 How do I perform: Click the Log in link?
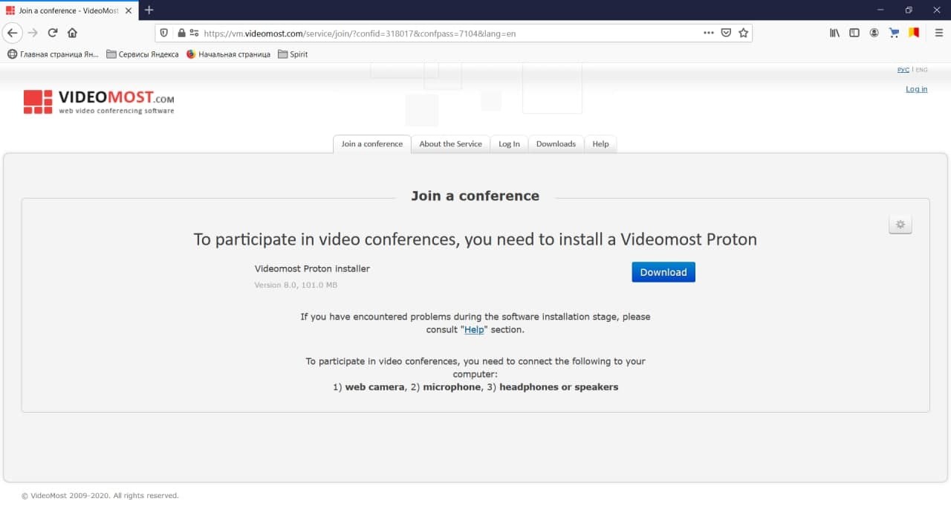click(x=916, y=89)
